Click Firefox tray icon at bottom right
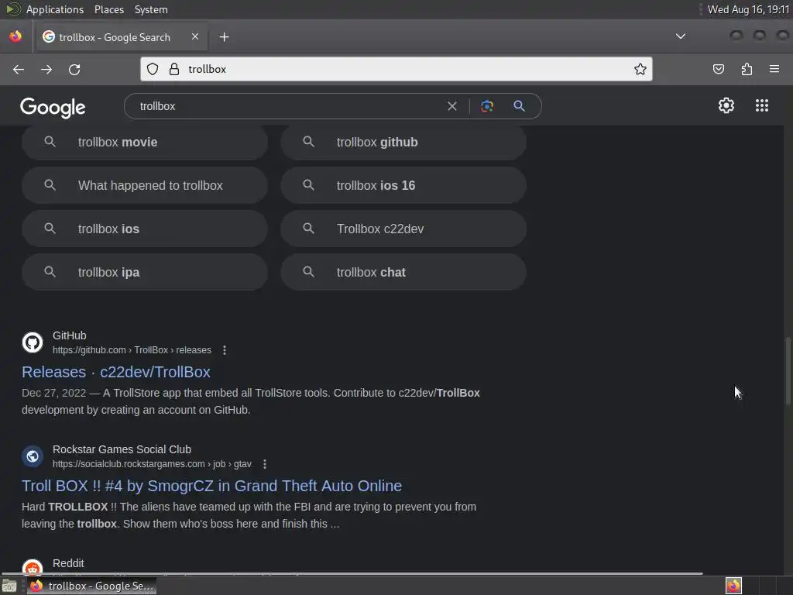 pos(733,586)
